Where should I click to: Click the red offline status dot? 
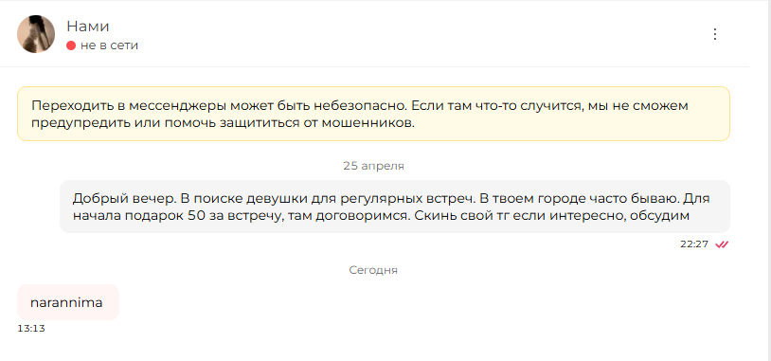tap(71, 45)
